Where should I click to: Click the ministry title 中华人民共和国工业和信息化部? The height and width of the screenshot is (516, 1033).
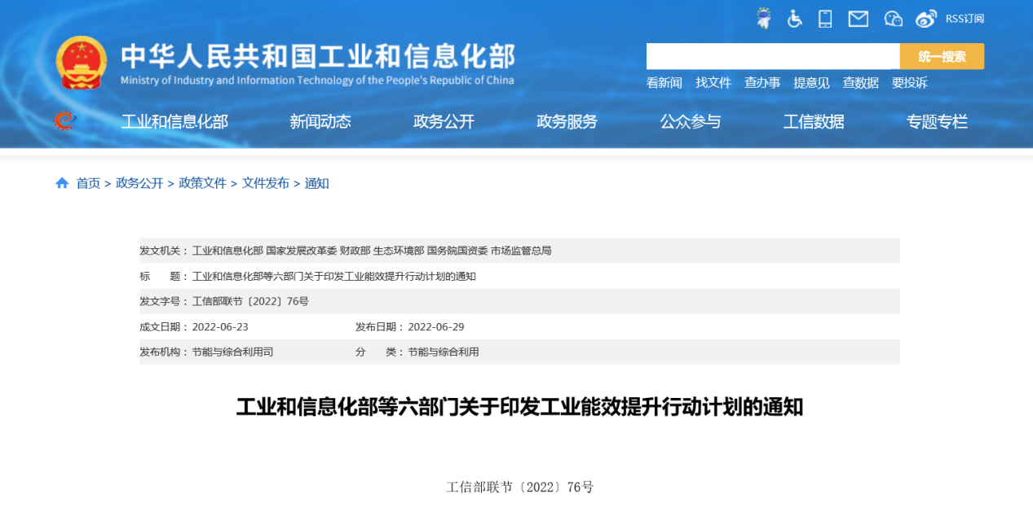pyautogui.click(x=318, y=56)
